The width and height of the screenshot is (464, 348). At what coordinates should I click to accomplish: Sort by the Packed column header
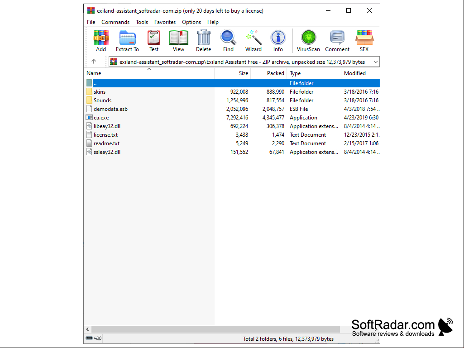click(x=269, y=73)
